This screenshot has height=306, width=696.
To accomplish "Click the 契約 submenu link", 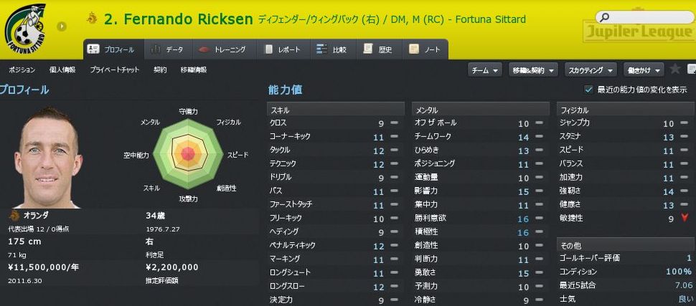I will click(x=160, y=70).
